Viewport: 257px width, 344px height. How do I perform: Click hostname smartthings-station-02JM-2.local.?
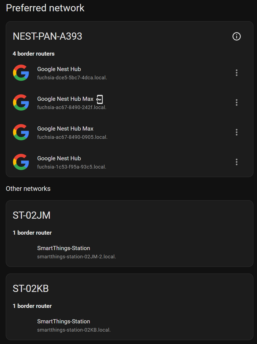click(x=76, y=257)
